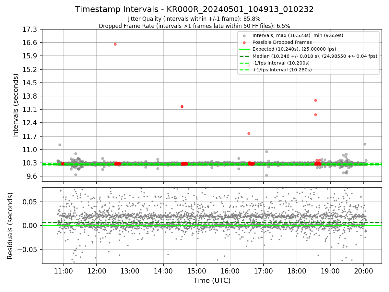Click the "Jitter Quality" 85.8% subtitle line

point(194,19)
